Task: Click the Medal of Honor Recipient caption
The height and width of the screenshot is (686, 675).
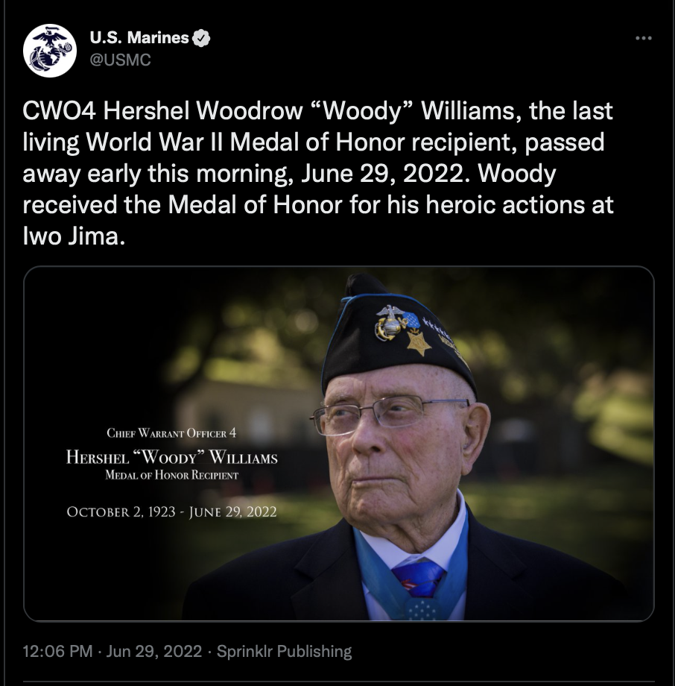Action: pyautogui.click(x=172, y=475)
